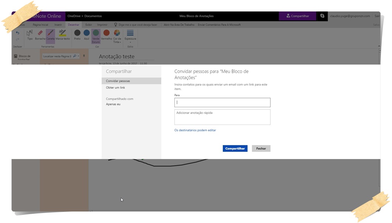This screenshot has width=392, height=223.
Task: Choose the Vermelho ink color
Action: 106,35
